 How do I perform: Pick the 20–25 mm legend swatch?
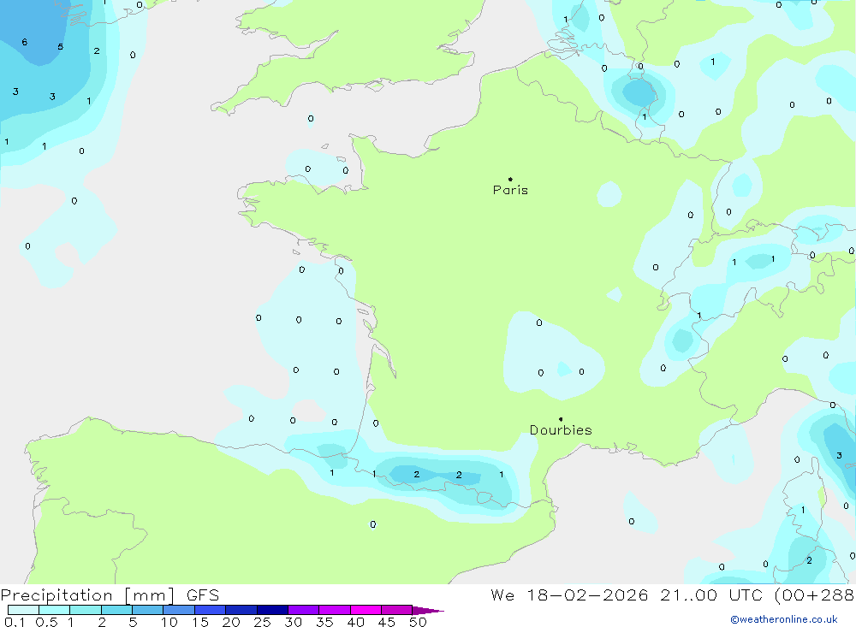[x=241, y=610]
